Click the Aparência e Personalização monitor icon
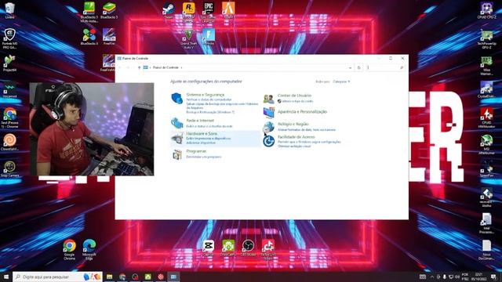Viewport: 502px width, 282px height. coord(268,112)
